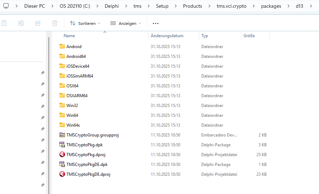Click the Paste clipboard icon in toolbar
Screen dimensions: 319x194
click(4, 23)
